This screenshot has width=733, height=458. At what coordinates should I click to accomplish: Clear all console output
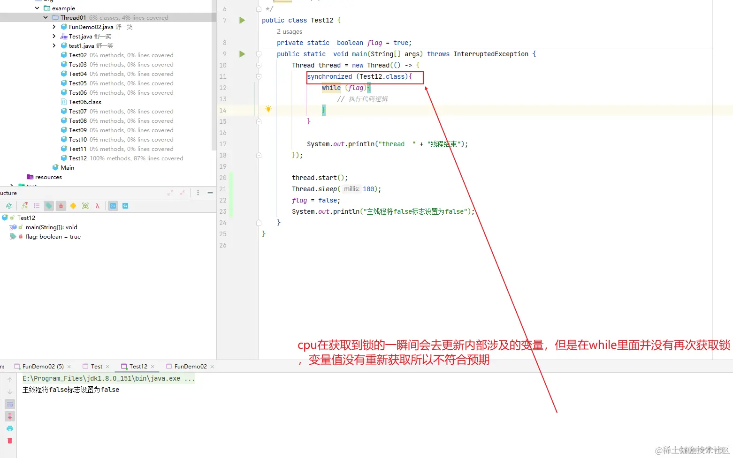click(10, 441)
